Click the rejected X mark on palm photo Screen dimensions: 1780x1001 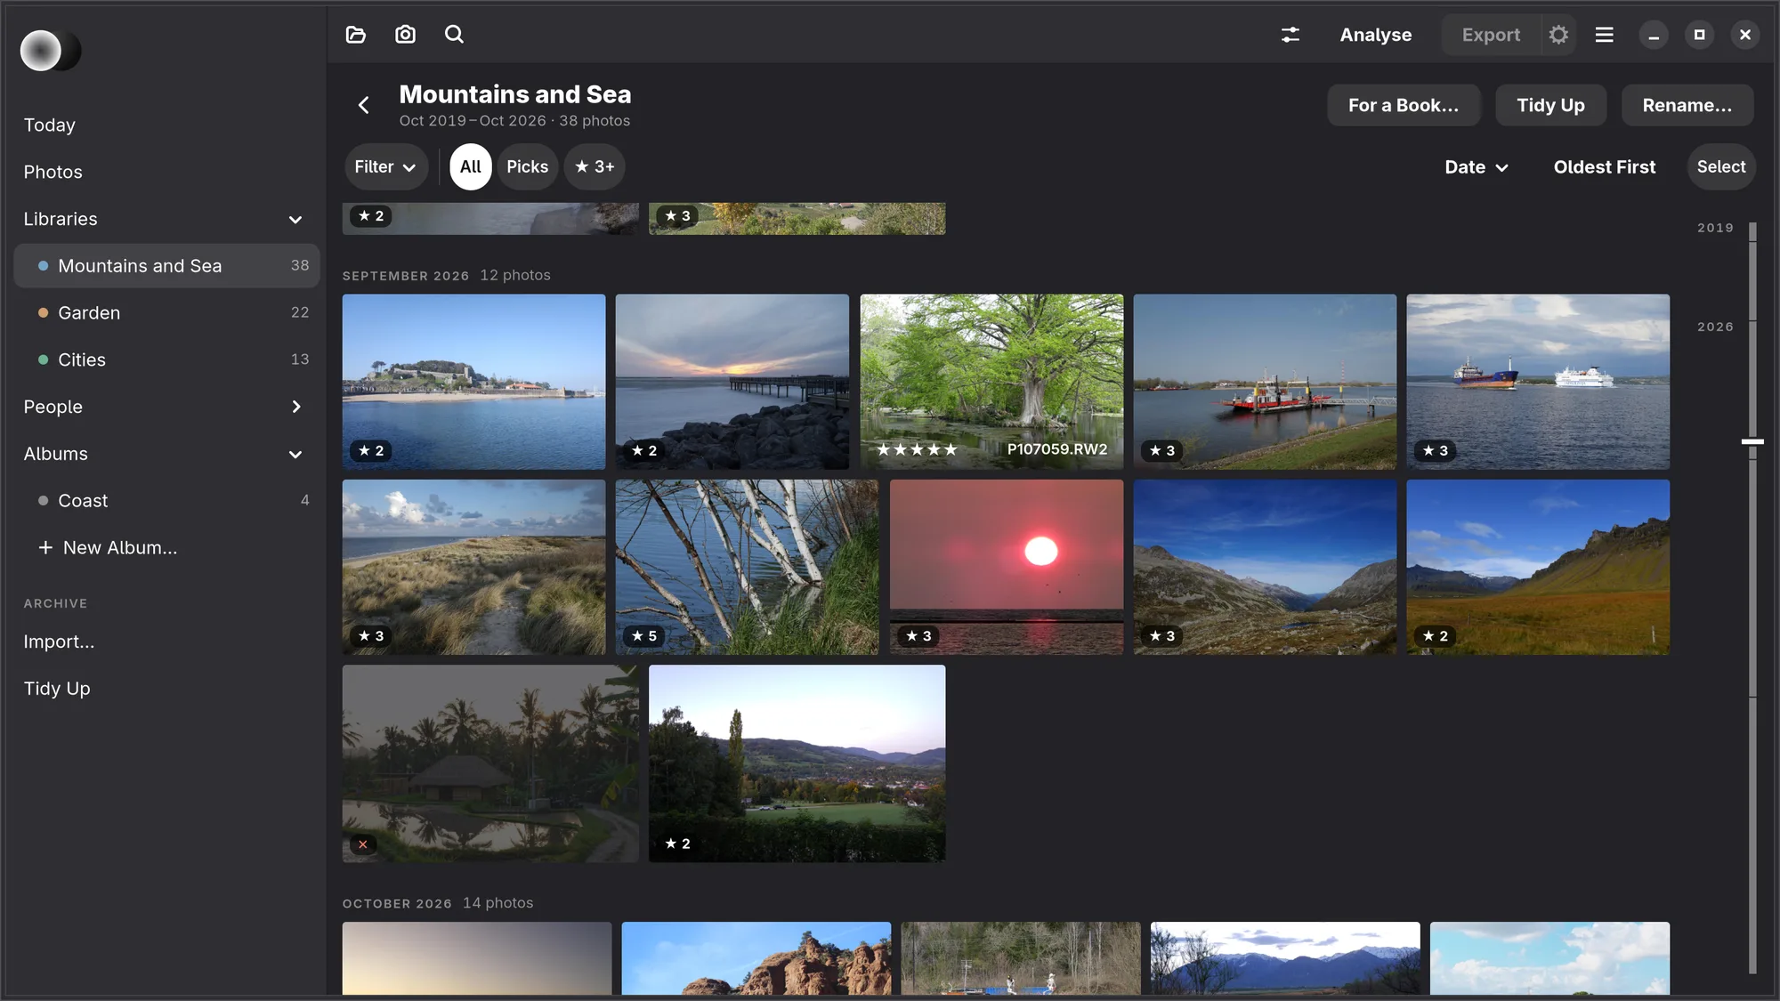coord(363,844)
